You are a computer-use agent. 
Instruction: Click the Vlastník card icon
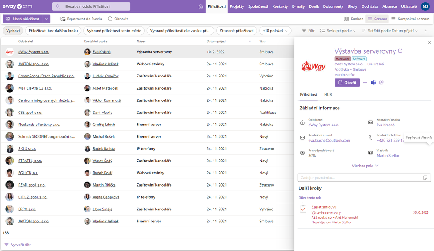coord(370,153)
